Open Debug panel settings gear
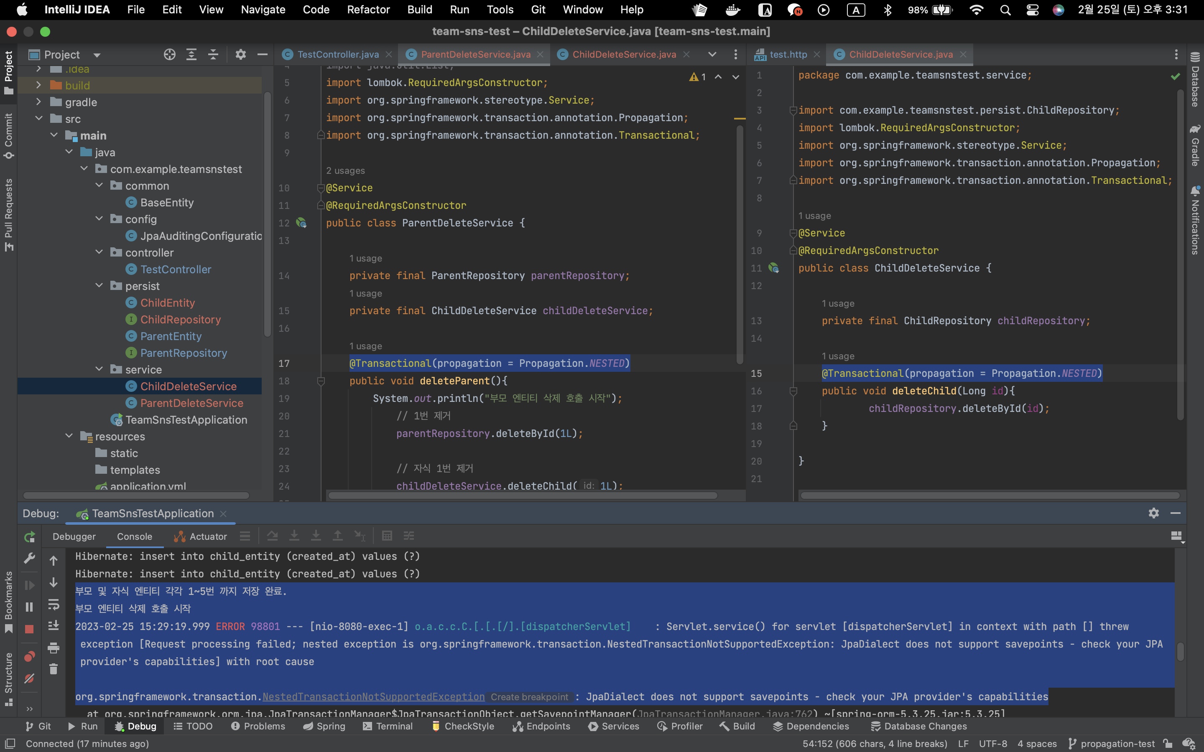The height and width of the screenshot is (752, 1204). tap(1154, 513)
